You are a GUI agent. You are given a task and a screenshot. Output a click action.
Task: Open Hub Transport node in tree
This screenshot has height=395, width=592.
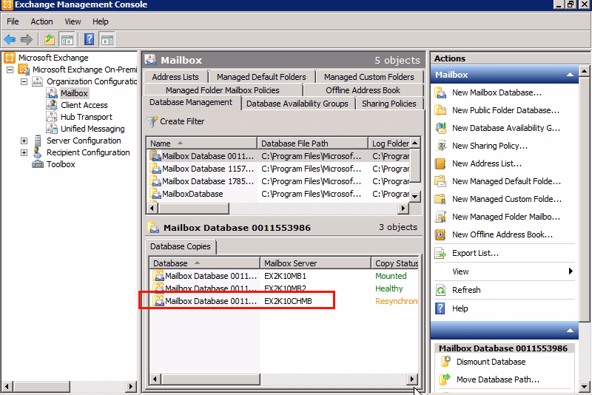pyautogui.click(x=87, y=117)
